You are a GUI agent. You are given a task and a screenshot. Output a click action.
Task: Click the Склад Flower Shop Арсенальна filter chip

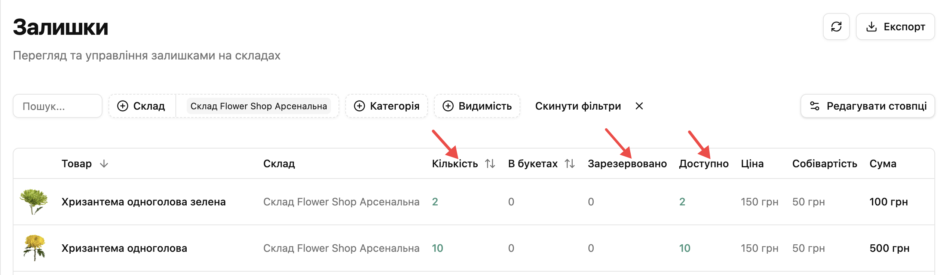[x=258, y=106]
